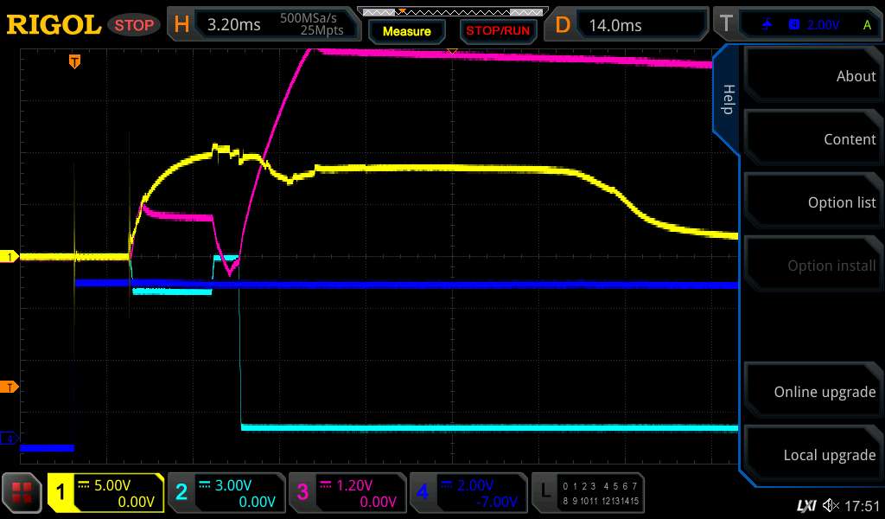The width and height of the screenshot is (885, 519).
Task: Click the speaker sound icon
Action: click(831, 505)
